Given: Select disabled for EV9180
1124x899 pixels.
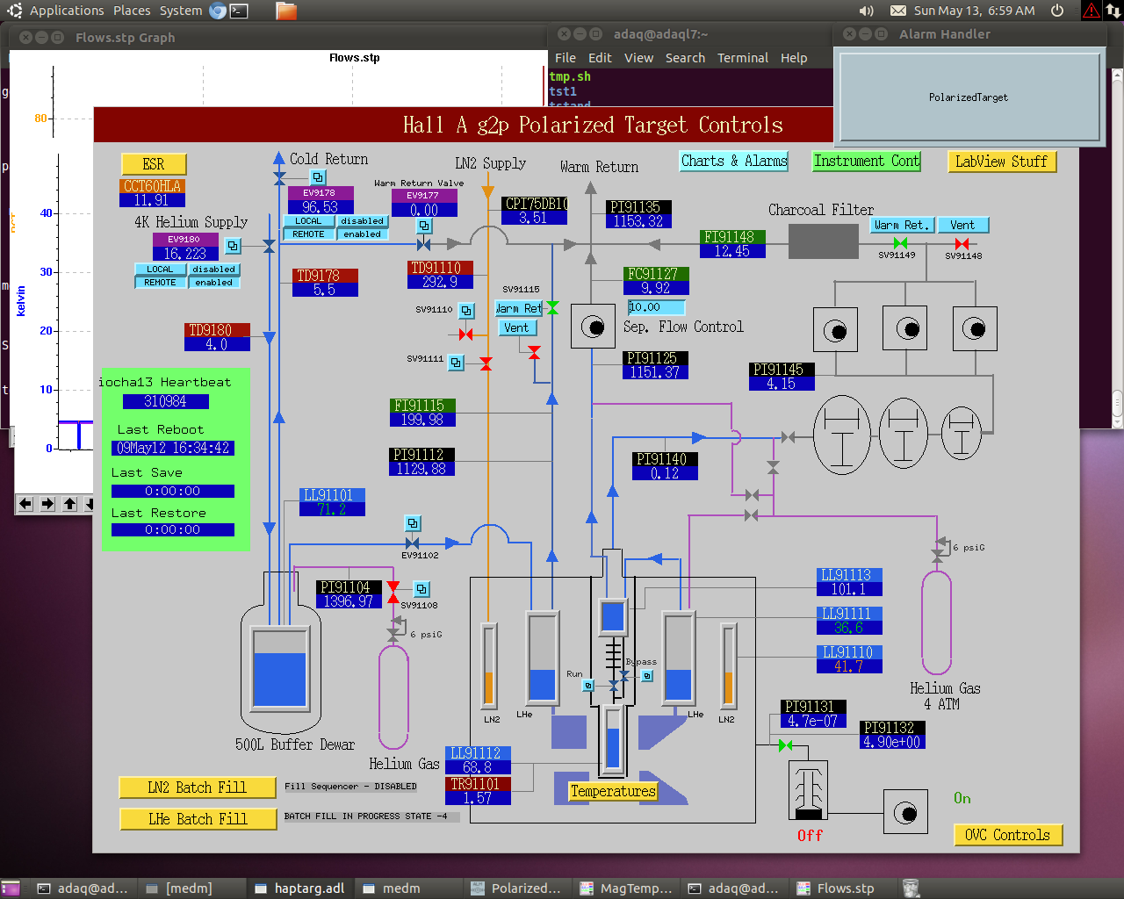Looking at the screenshot, I should pyautogui.click(x=214, y=270).
